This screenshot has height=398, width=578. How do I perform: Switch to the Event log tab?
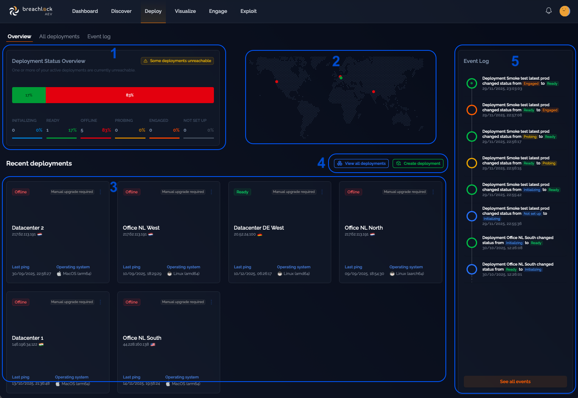point(99,36)
